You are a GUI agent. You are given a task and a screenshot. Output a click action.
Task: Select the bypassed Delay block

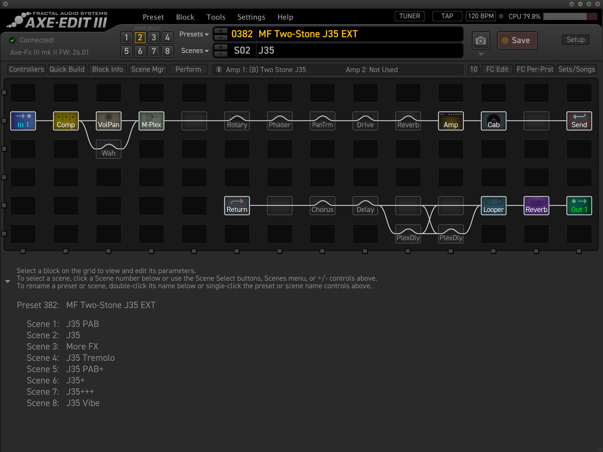point(365,206)
